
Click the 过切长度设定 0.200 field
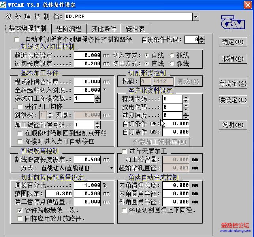[x=87, y=64]
